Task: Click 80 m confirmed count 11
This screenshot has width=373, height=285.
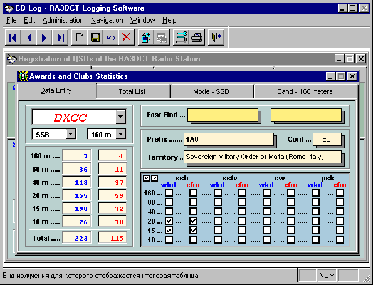Action: tap(112, 169)
